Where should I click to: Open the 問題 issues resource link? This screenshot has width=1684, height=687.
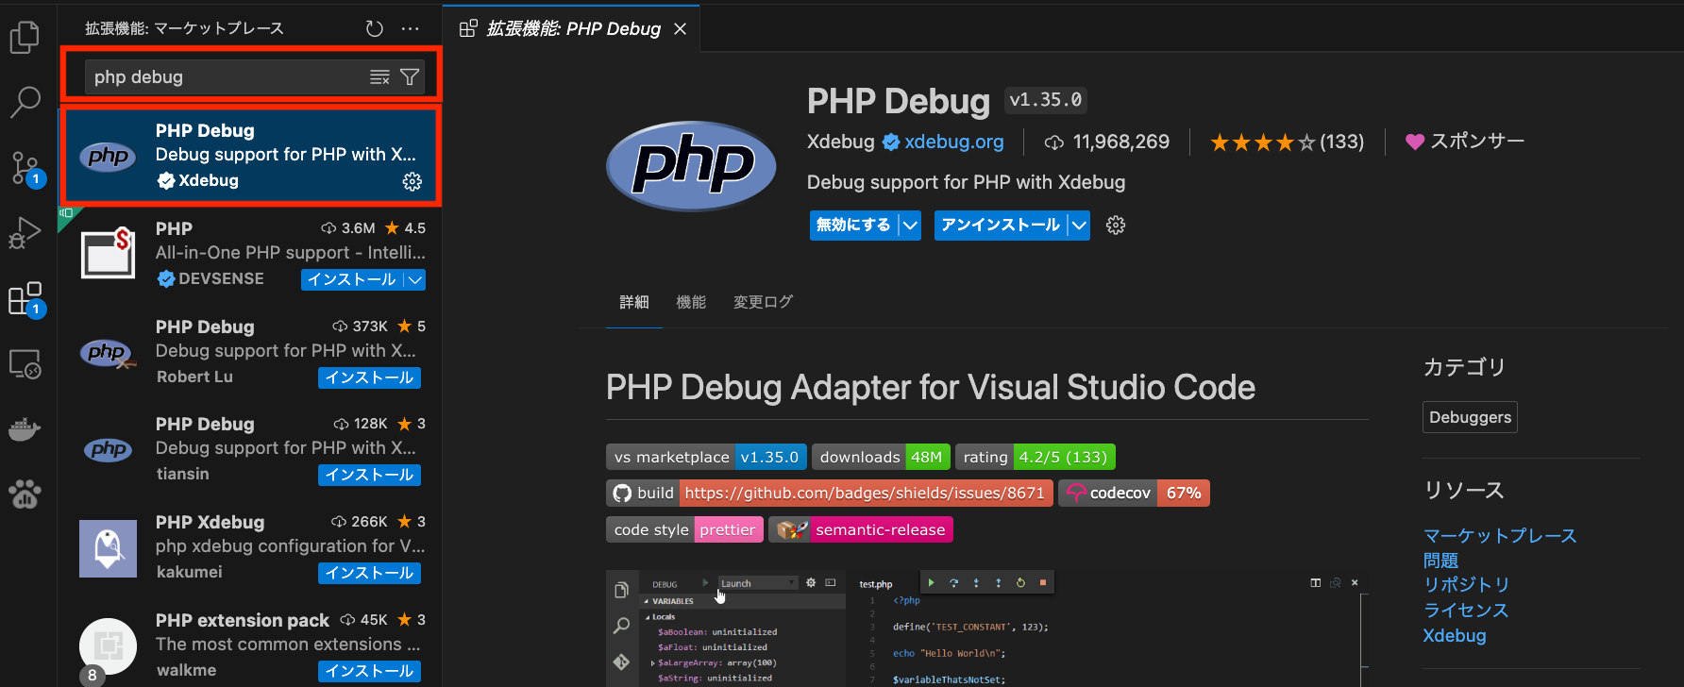1440,561
